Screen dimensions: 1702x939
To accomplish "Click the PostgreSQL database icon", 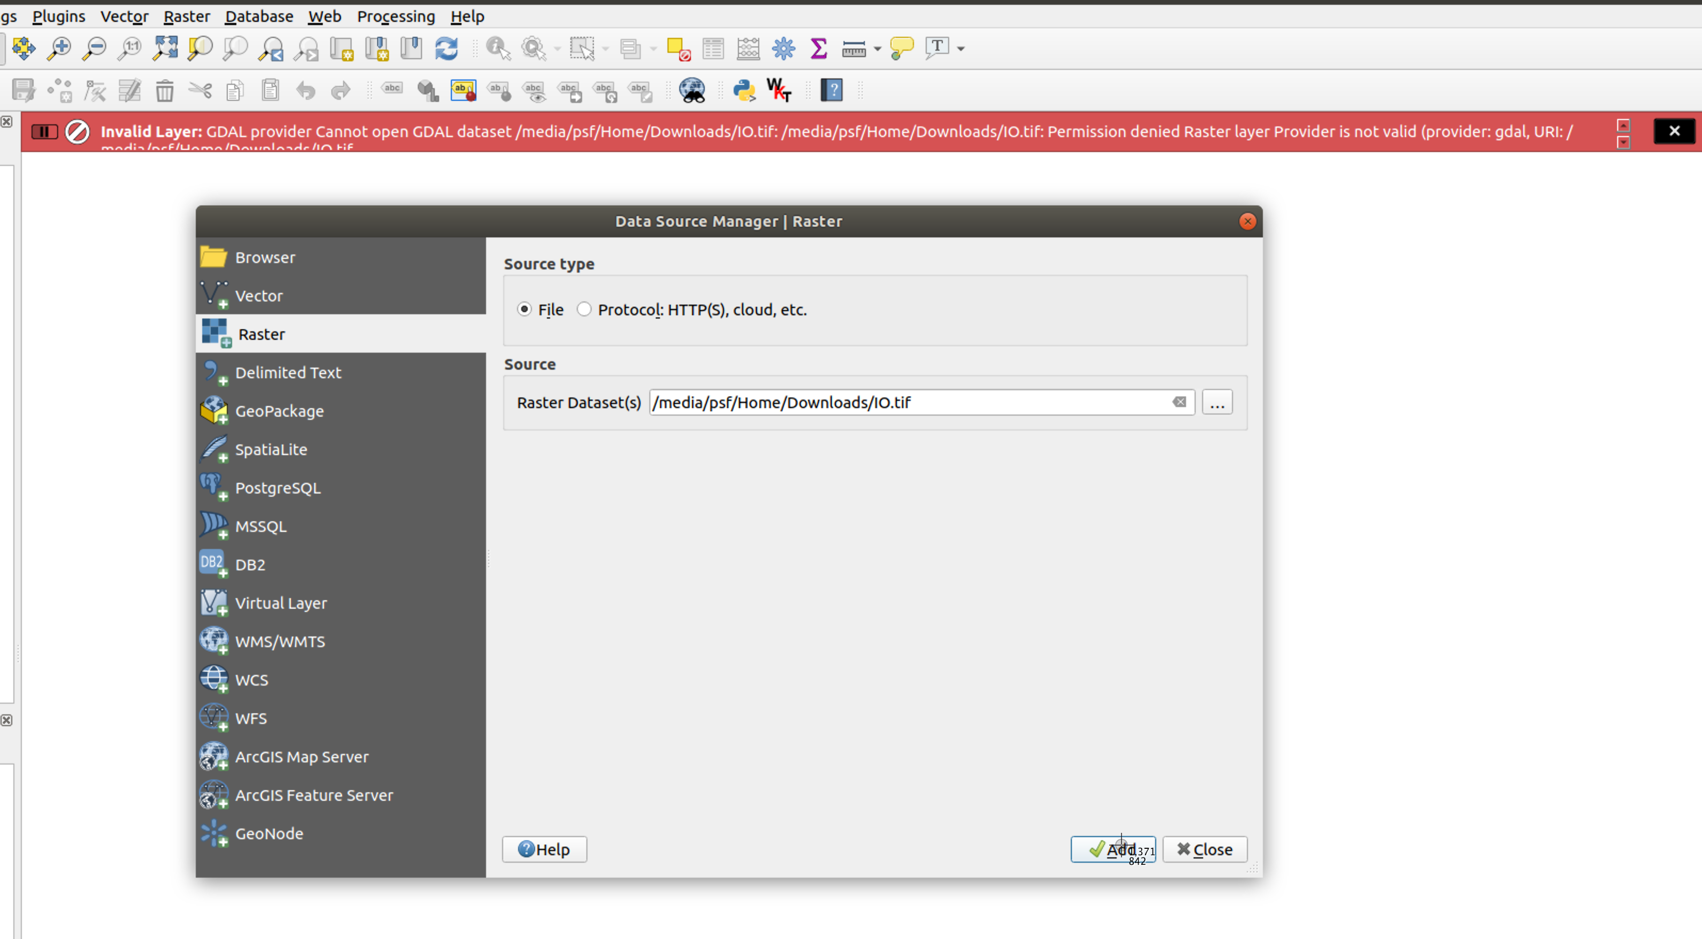I will (x=213, y=487).
